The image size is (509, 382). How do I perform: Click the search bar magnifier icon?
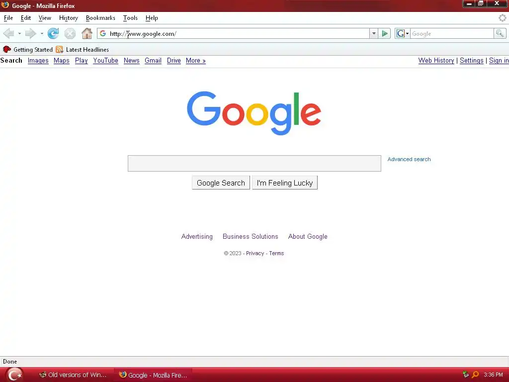500,33
